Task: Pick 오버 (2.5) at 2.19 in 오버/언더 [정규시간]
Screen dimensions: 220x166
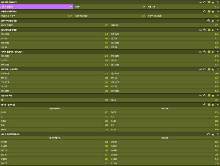Action: (55, 43)
